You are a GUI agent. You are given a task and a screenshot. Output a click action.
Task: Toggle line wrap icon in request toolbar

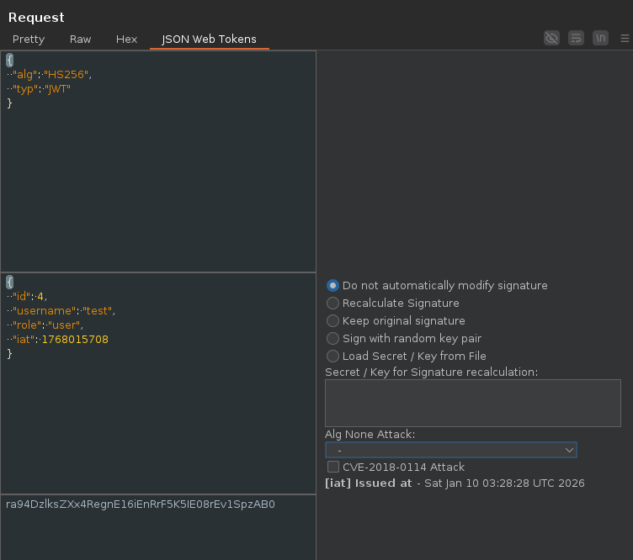click(576, 39)
